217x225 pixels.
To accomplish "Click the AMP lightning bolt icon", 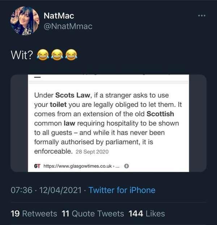I will point(126,166).
